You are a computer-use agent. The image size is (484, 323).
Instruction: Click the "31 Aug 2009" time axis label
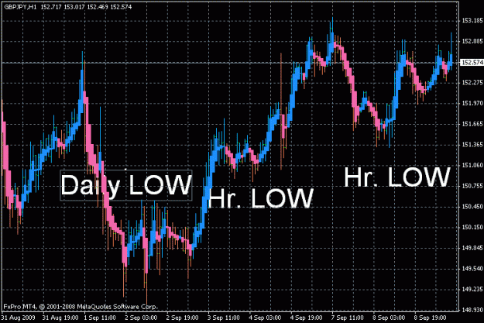tap(19, 318)
